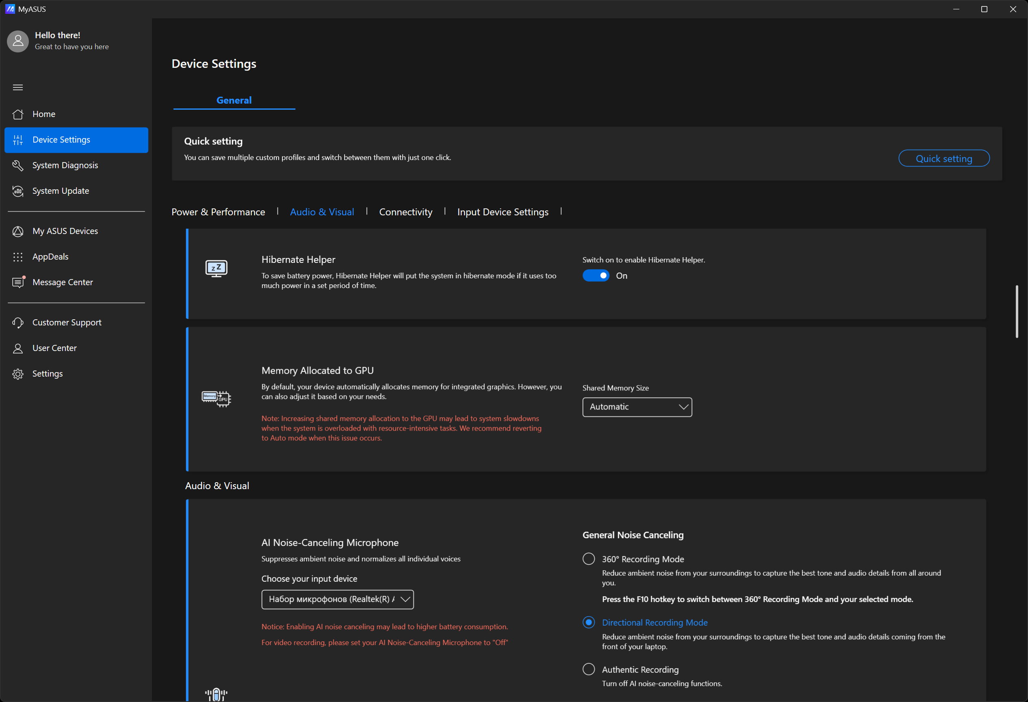The height and width of the screenshot is (702, 1028).
Task: Click the vertical scrollbar thumb
Action: pos(1017,312)
